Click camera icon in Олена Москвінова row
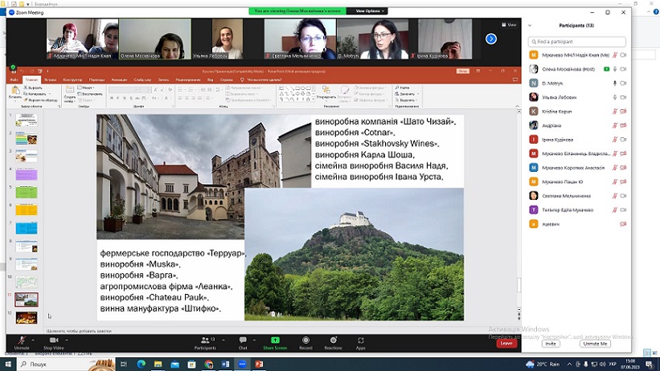The image size is (660, 371). tap(623, 69)
